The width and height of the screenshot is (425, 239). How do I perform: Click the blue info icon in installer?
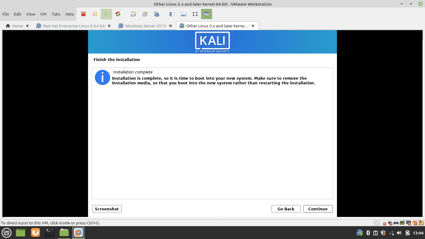(102, 77)
